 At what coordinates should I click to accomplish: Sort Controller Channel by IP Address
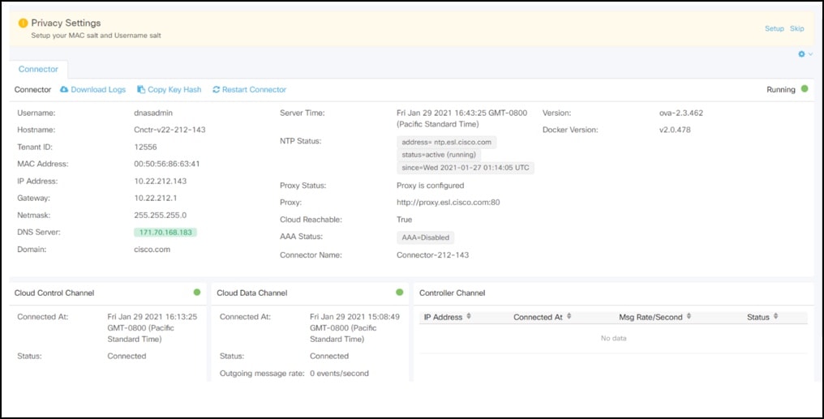point(469,317)
